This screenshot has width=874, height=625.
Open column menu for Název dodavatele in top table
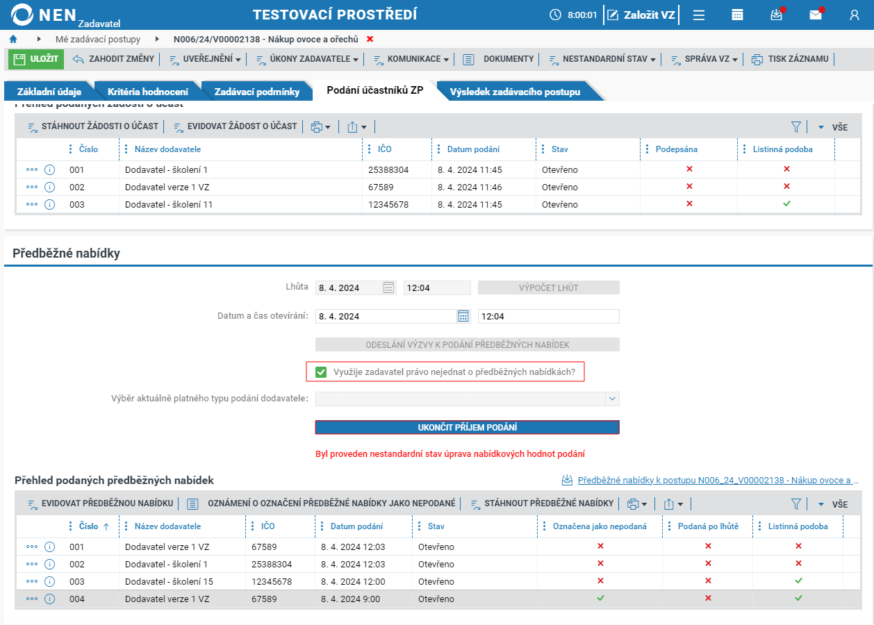click(126, 149)
